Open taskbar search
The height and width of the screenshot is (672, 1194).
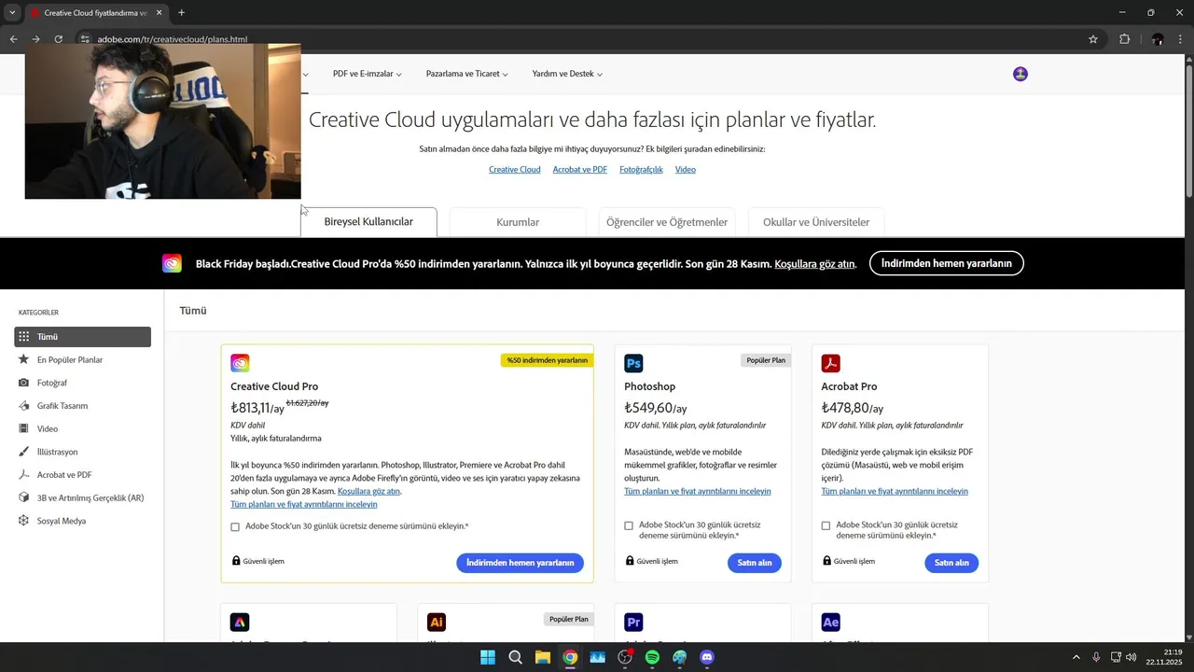point(515,657)
